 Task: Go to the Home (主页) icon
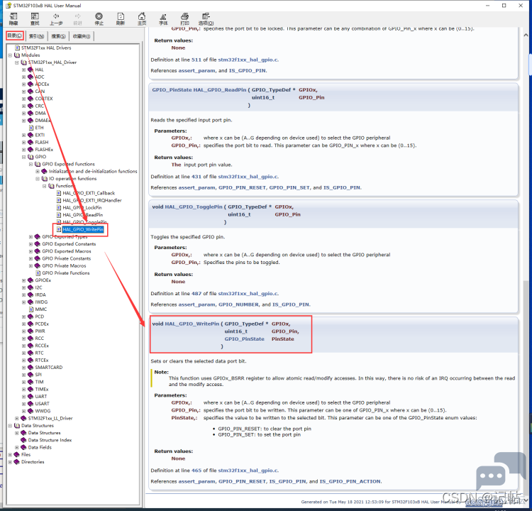click(142, 19)
